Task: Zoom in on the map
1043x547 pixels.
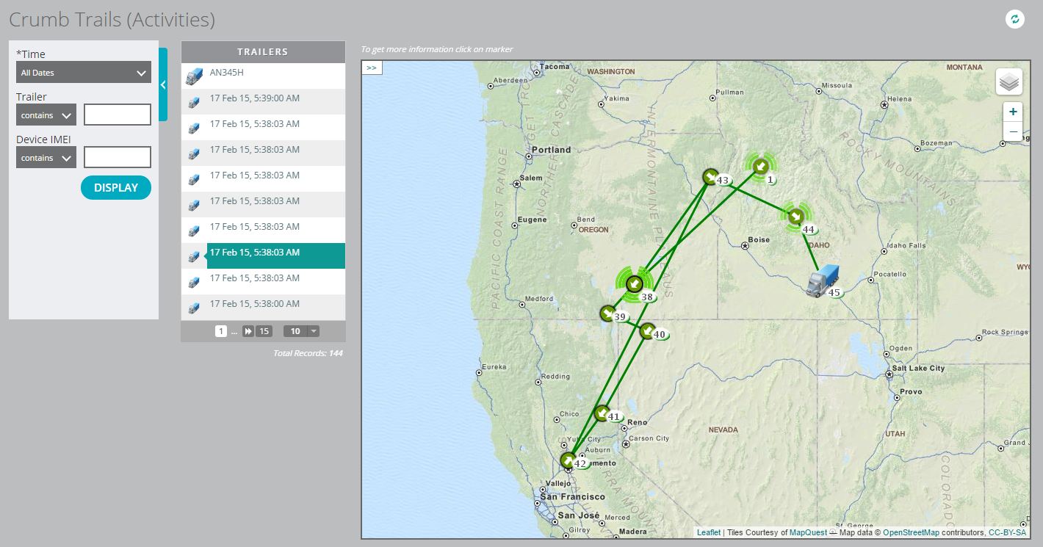Action: coord(1013,112)
